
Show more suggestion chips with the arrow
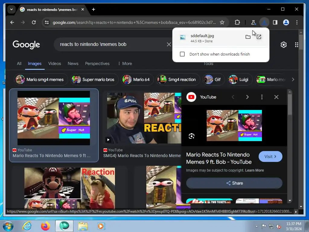(293, 79)
